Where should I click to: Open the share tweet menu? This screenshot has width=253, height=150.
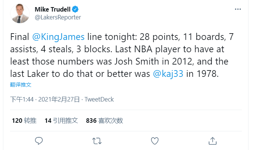coord(212,140)
